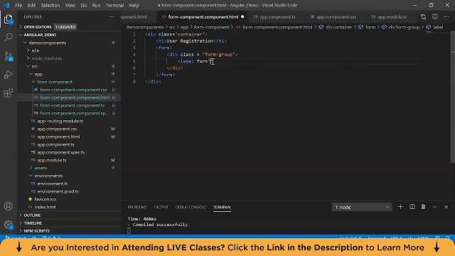Open the Manage settings gear

[x=9, y=225]
